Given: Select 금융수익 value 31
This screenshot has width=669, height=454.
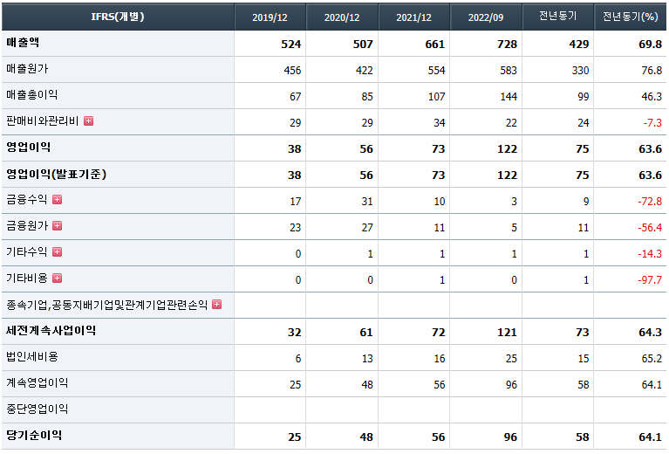Looking at the screenshot, I should tap(367, 201).
